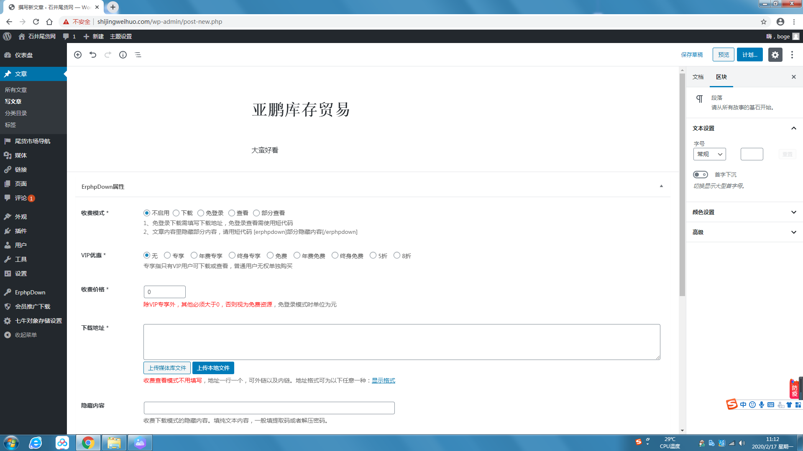Click the 上传本地文件 upload button
Viewport: 803px width, 451px height.
tap(213, 368)
